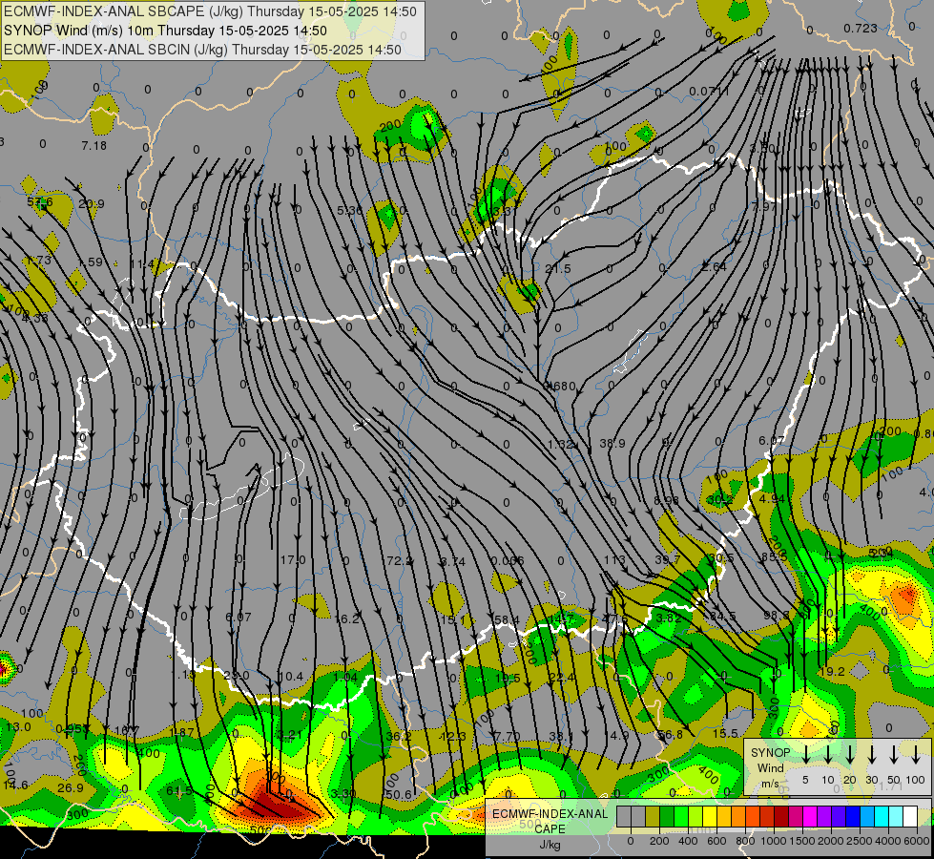Click the map value 17.0
The image size is (934, 859).
(293, 559)
